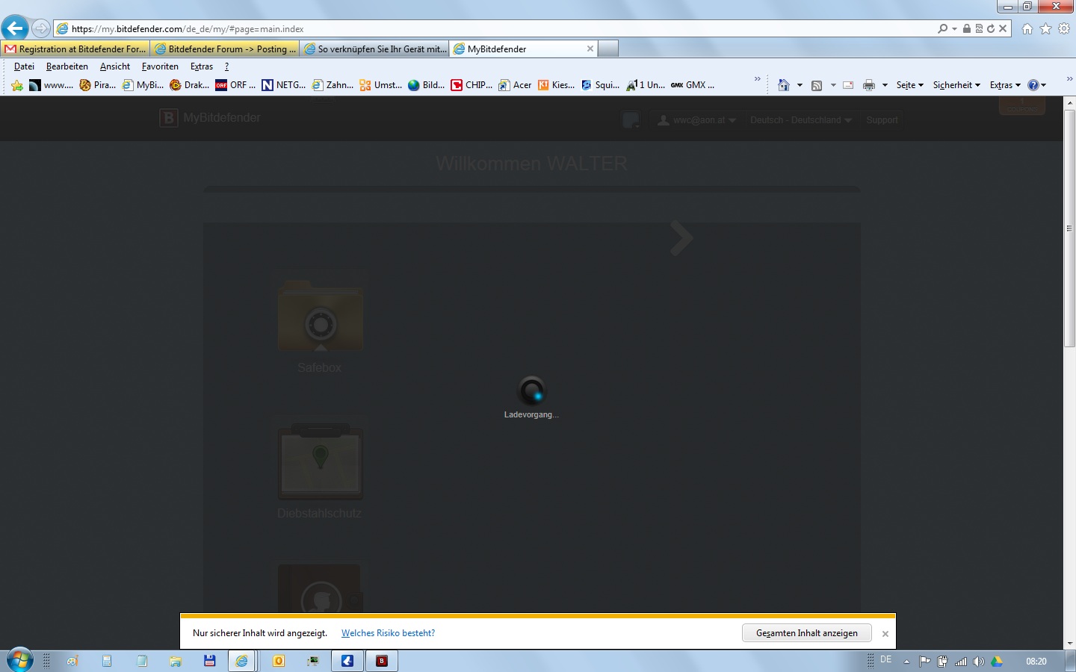
Task: Click the Google Drive tray icon
Action: [997, 662]
